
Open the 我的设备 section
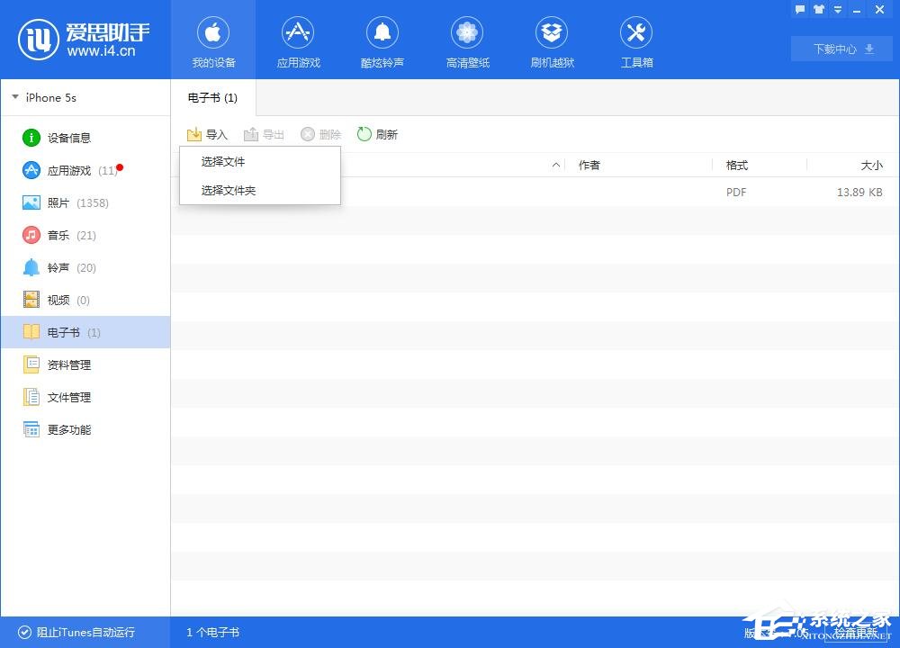[x=213, y=40]
